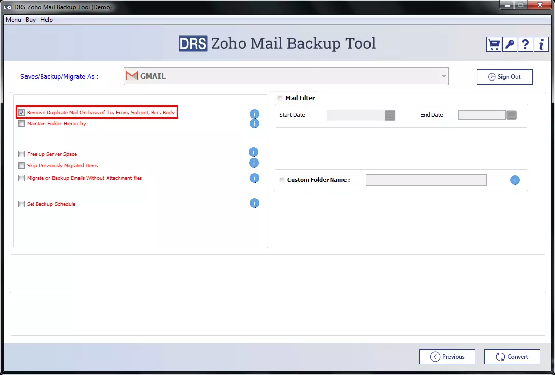Check Skip Previously Migrated Items
555x375 pixels.
point(22,166)
